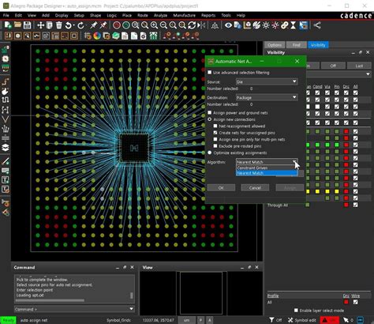Click the grid toggle hash icon
This screenshot has height=324, width=374.
pyautogui.click(x=88, y=36)
